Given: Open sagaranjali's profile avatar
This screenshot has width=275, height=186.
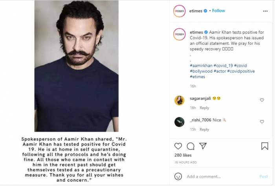Looking at the screenshot, I should (179, 100).
